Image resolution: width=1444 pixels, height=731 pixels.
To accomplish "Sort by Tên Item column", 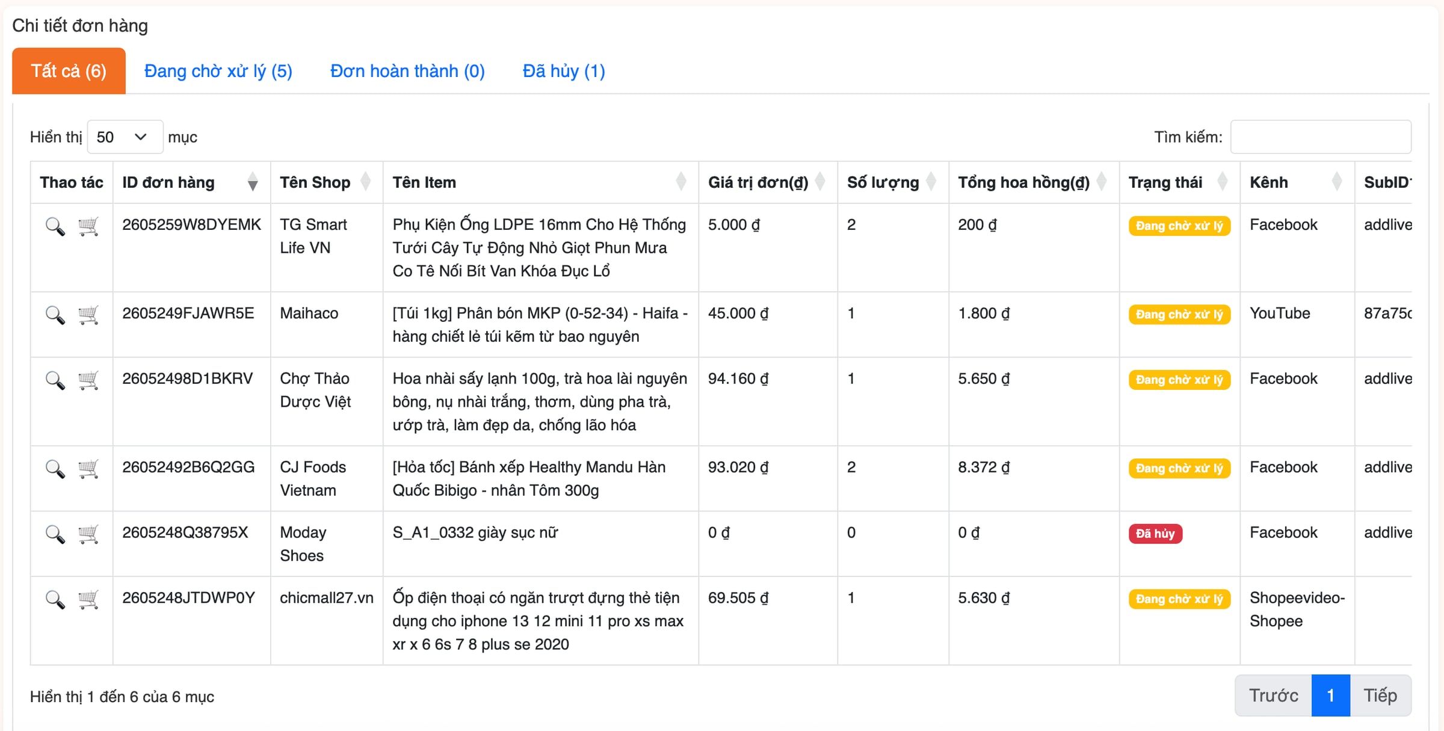I will (540, 182).
